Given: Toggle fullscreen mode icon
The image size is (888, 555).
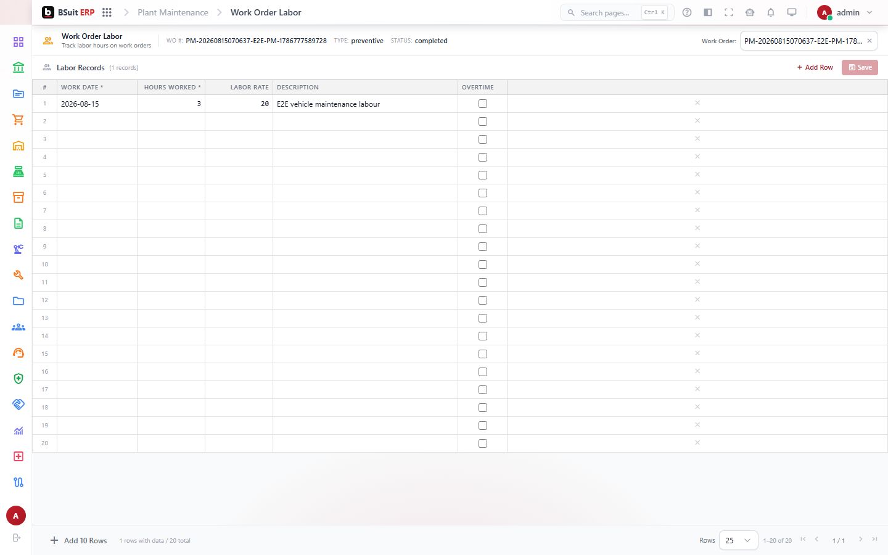Looking at the screenshot, I should [729, 12].
